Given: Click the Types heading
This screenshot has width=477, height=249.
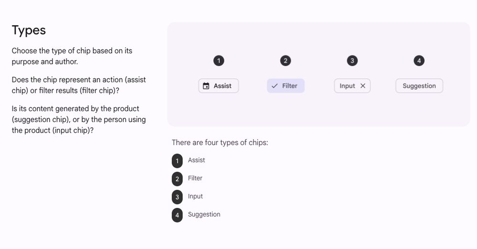Looking at the screenshot, I should pos(29,31).
